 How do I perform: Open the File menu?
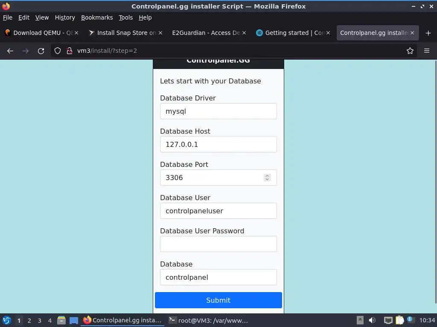[8, 17]
